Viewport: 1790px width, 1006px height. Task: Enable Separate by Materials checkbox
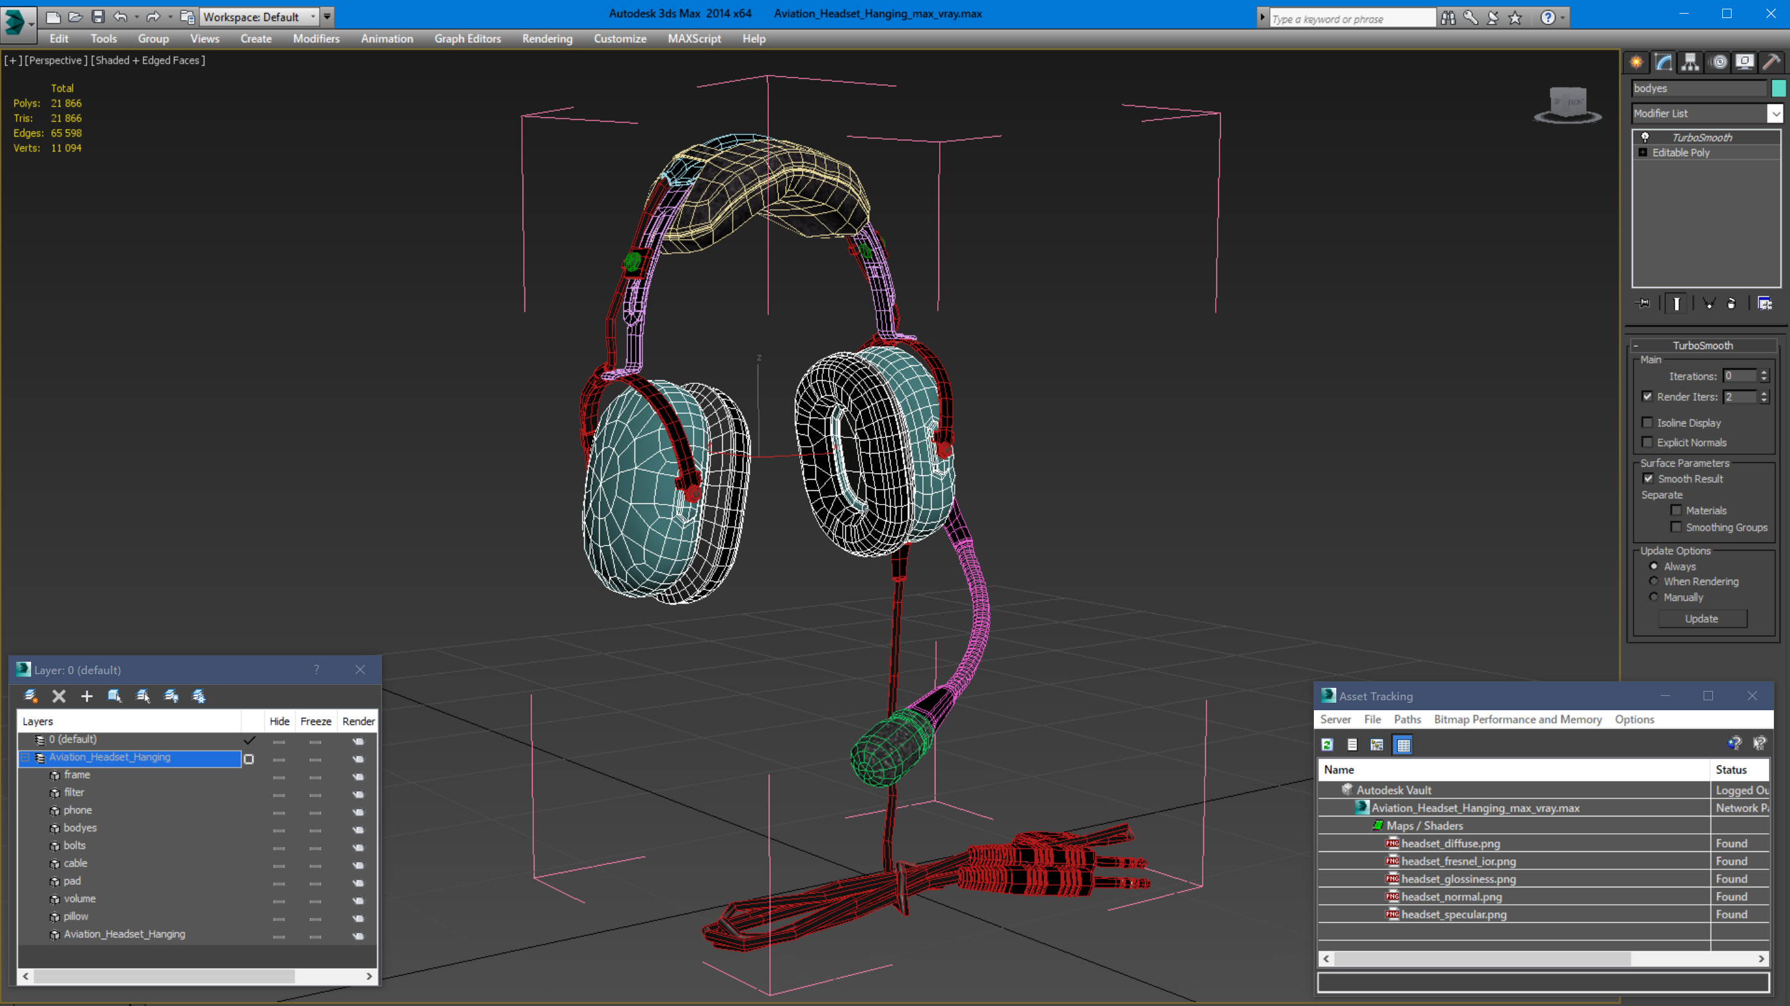coord(1676,510)
